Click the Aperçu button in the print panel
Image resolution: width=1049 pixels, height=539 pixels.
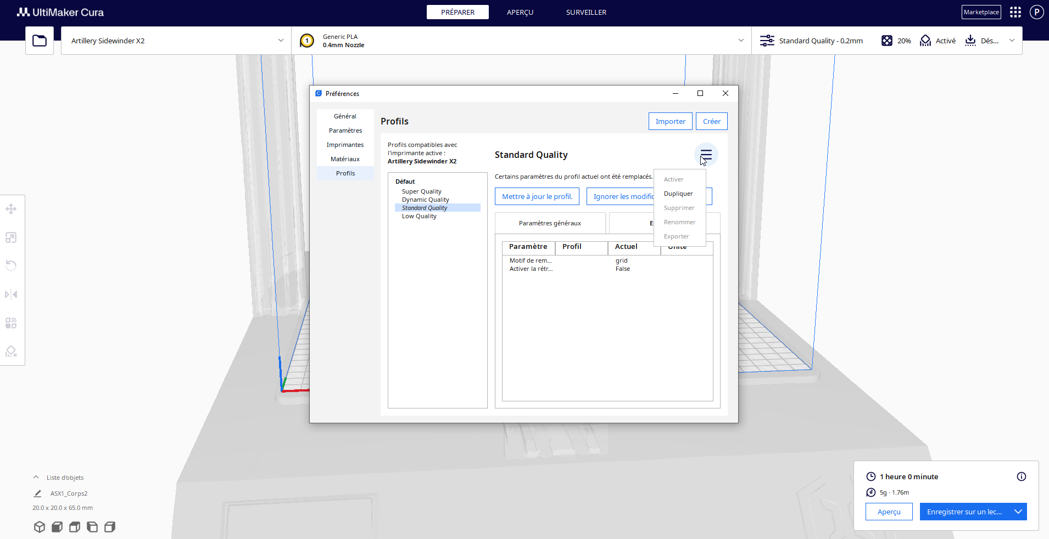coord(889,512)
